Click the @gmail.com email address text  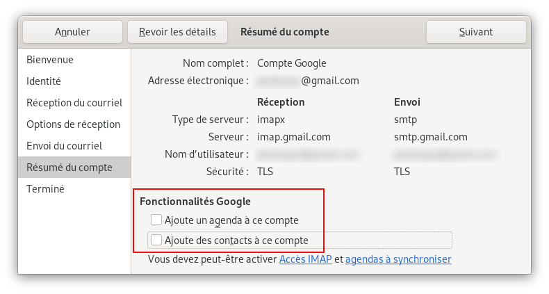[330, 81]
